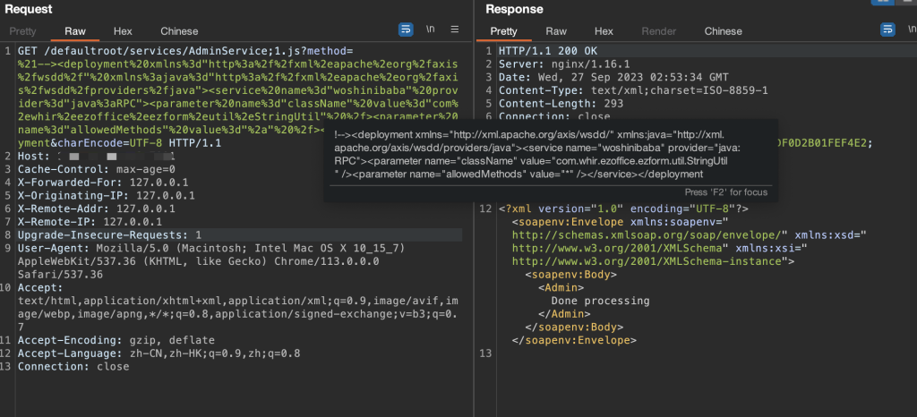917x417 pixels.
Task: Click the Content-Length: 293 header
Action: point(561,104)
